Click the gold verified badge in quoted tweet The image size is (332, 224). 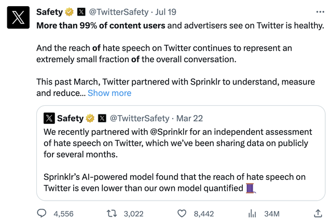coord(90,118)
